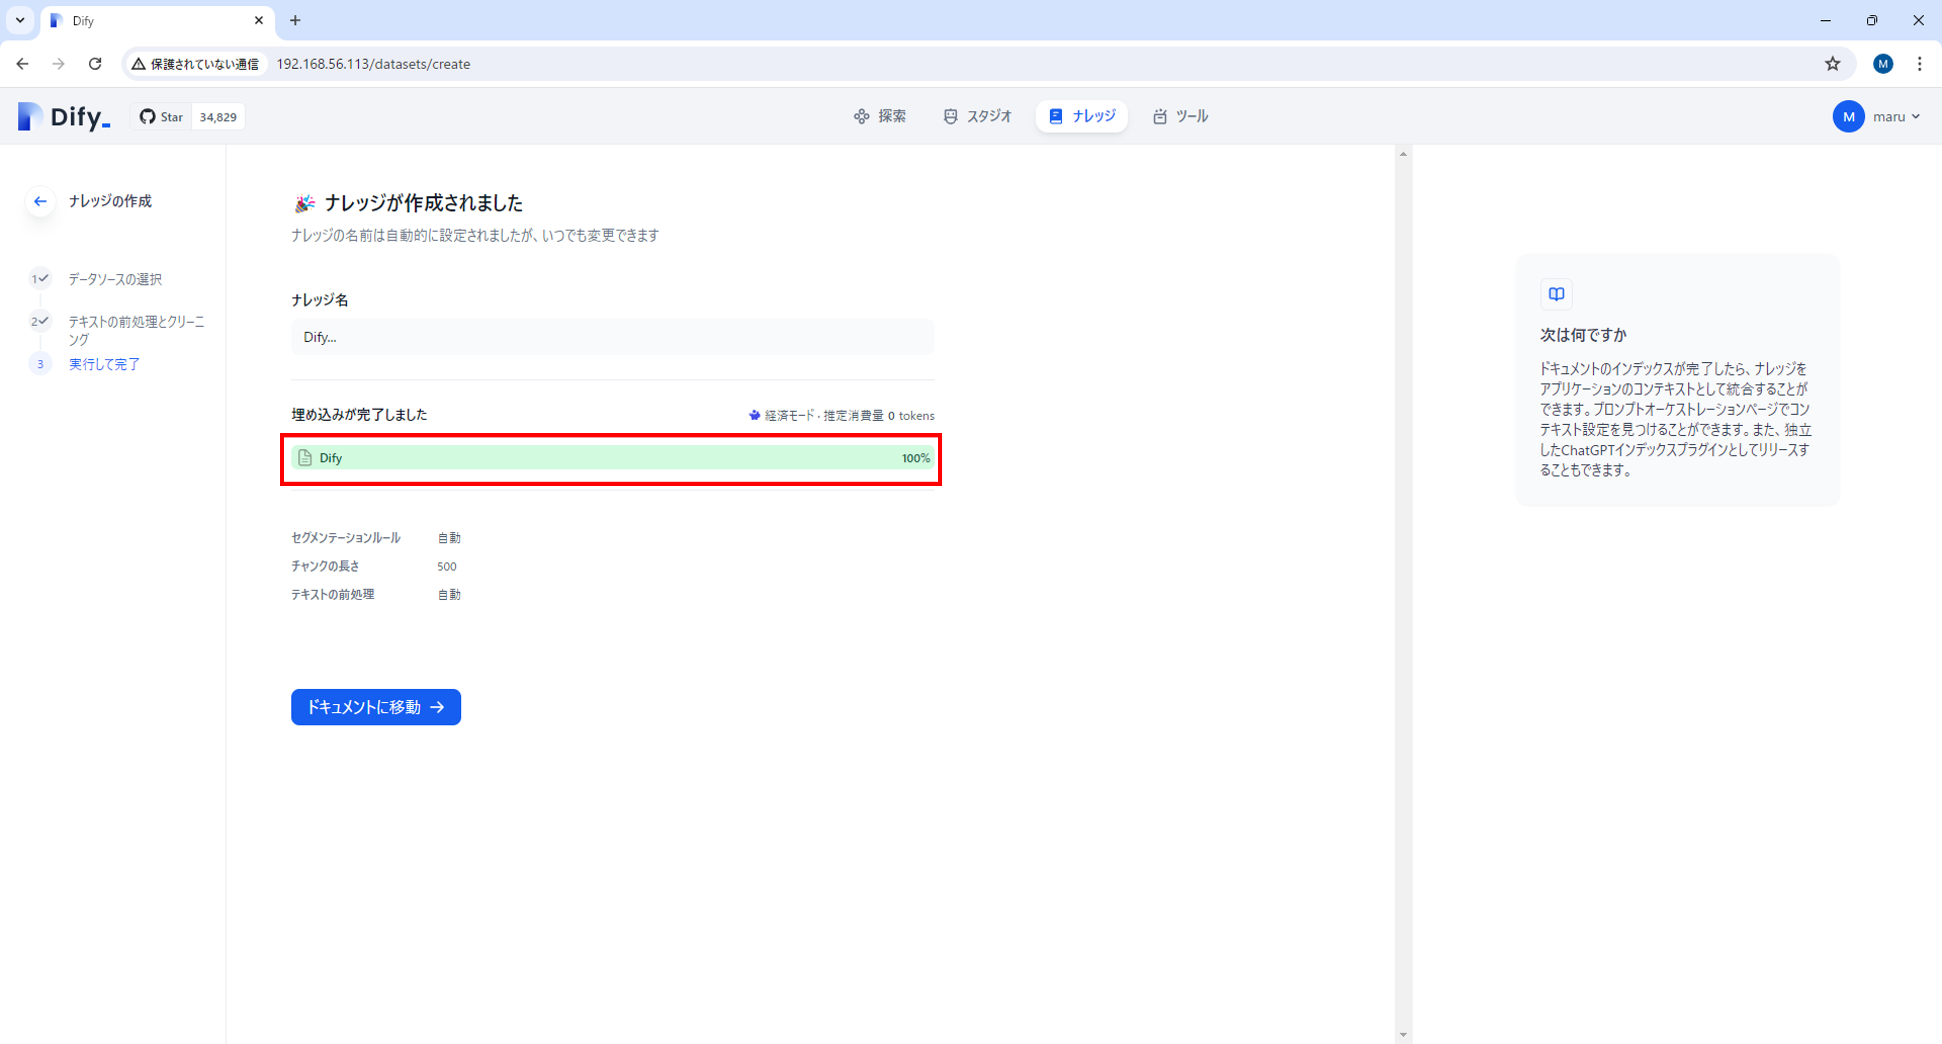
Task: Click the back arrow beside ナレッジの作成
Action: click(x=41, y=201)
